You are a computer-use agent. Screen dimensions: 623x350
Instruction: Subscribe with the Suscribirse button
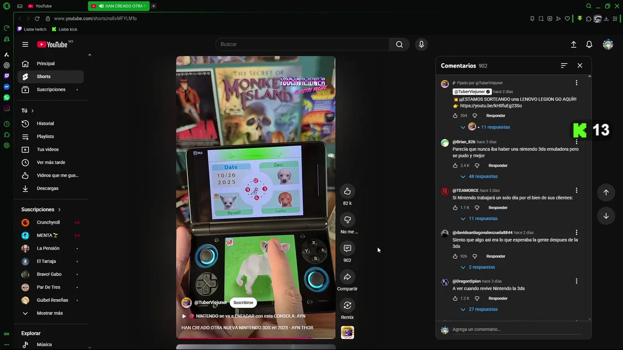[243, 302]
